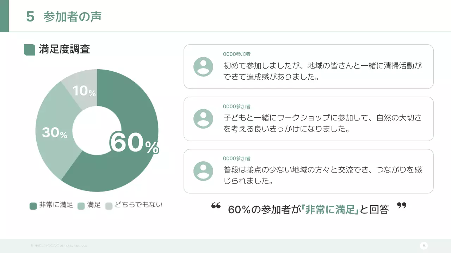Click the opening quotation mark icon
Image resolution: width=451 pixels, height=253 pixels.
tap(216, 206)
